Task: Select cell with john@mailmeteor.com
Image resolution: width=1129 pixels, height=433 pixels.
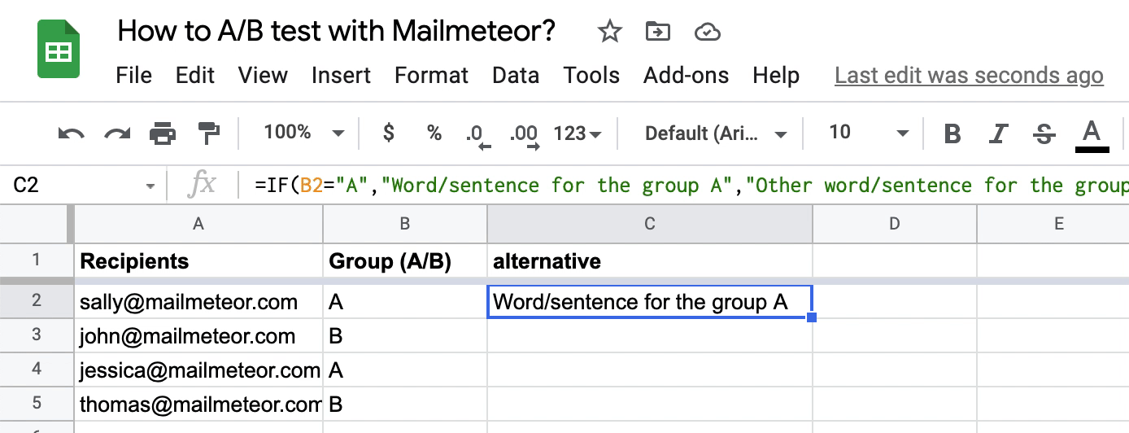Action: pos(198,336)
